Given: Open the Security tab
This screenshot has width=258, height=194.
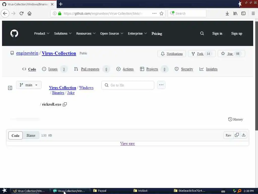Looking at the screenshot, I should [x=184, y=69].
